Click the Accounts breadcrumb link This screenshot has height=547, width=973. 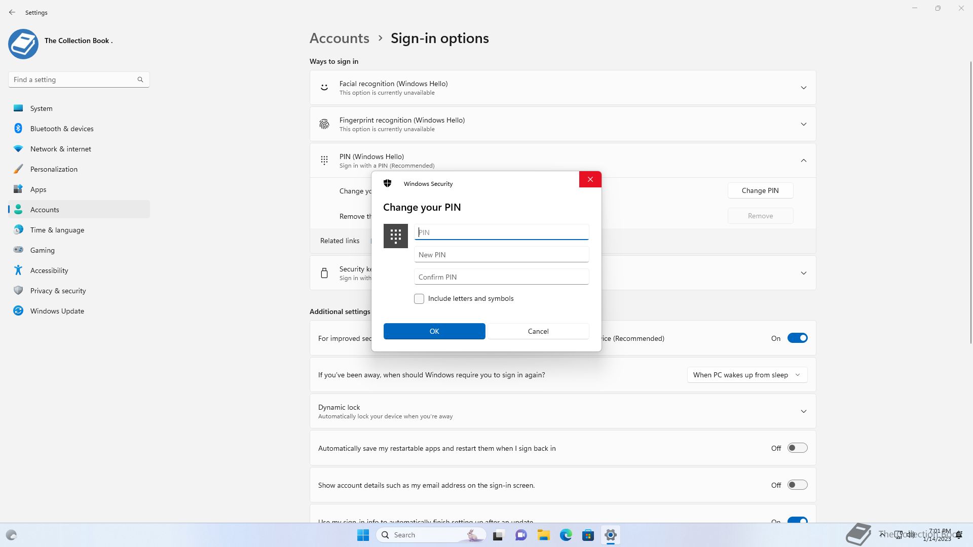(x=340, y=38)
